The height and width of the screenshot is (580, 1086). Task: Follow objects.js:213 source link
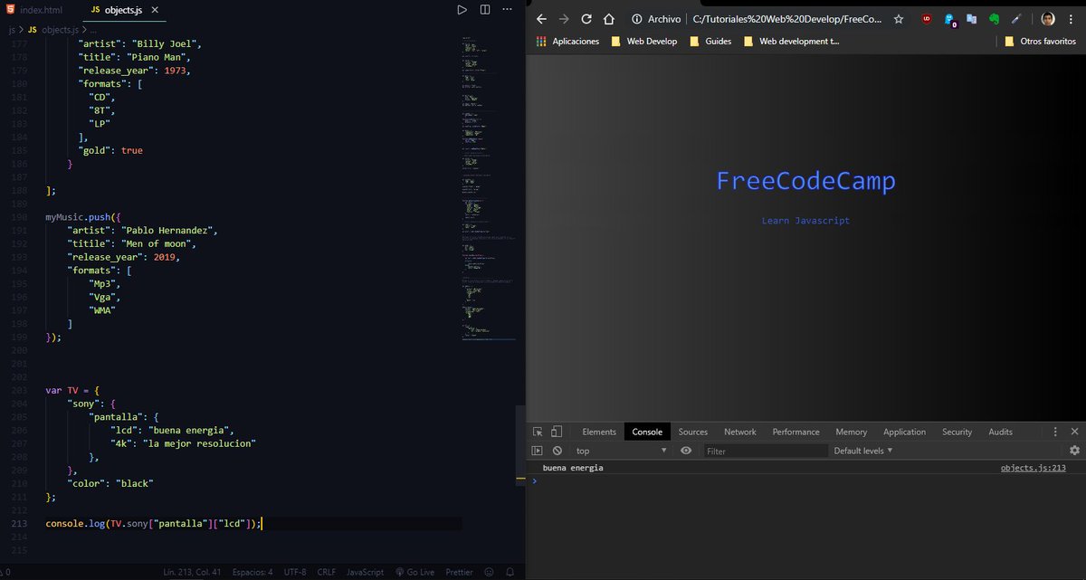[x=1034, y=468]
